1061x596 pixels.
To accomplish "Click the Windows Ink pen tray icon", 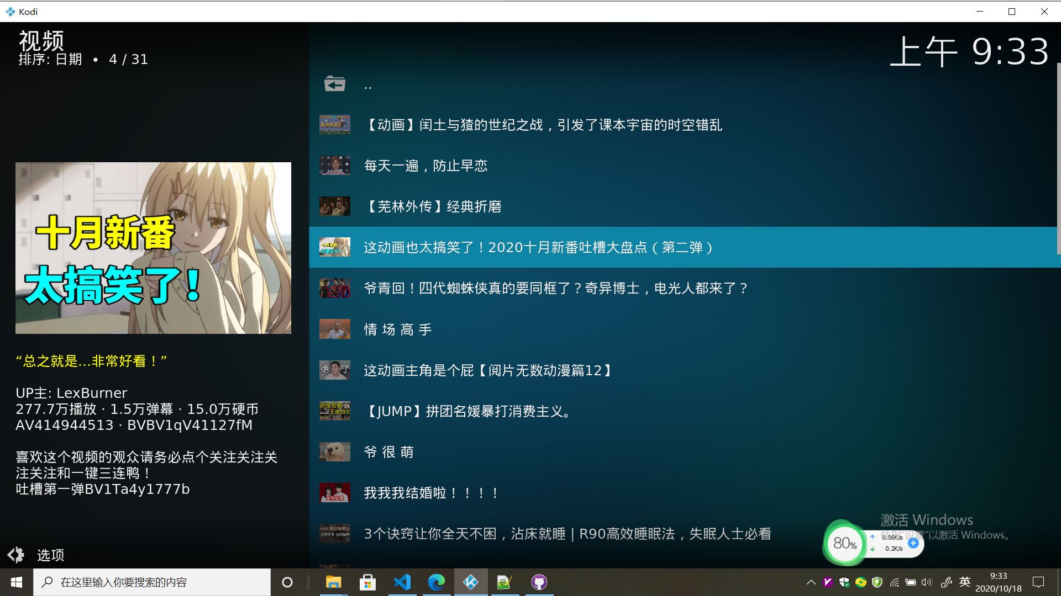I will coord(947,582).
